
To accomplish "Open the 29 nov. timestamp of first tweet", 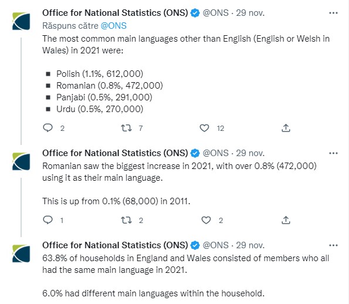I will point(250,13).
